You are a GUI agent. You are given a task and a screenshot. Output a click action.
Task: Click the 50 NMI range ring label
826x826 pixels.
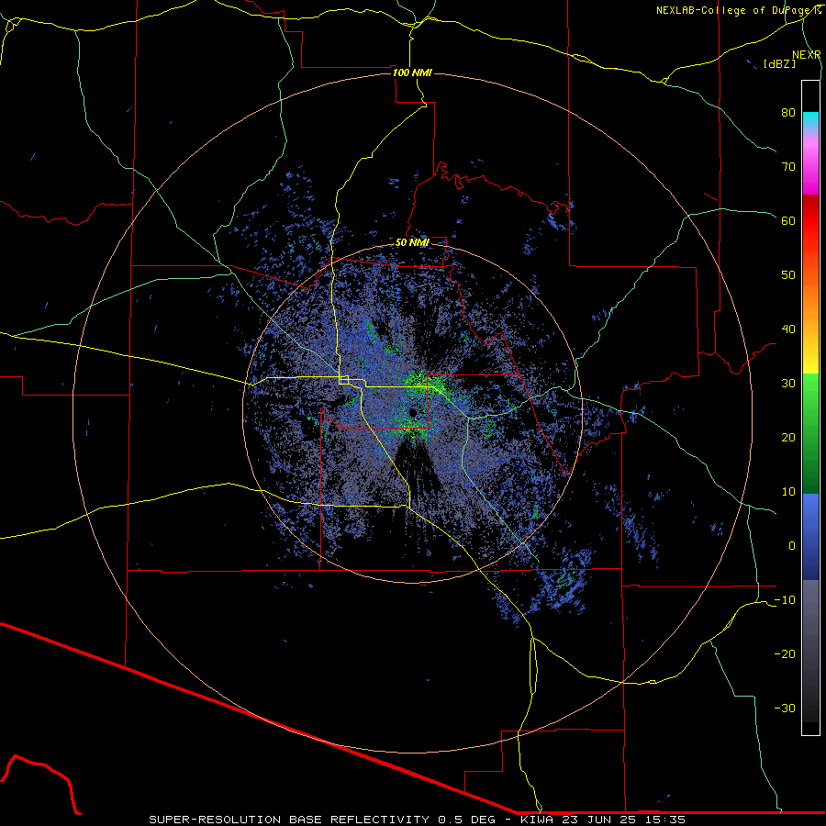(412, 242)
